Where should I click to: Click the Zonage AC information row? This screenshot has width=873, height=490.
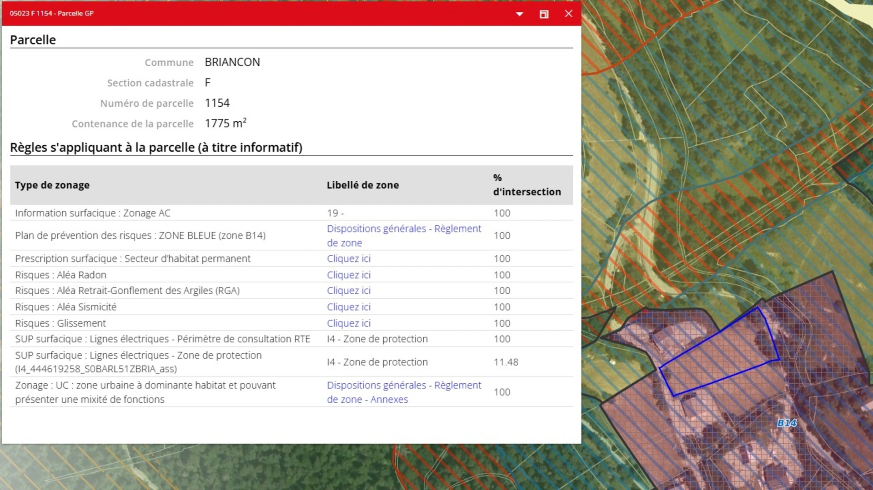point(291,213)
